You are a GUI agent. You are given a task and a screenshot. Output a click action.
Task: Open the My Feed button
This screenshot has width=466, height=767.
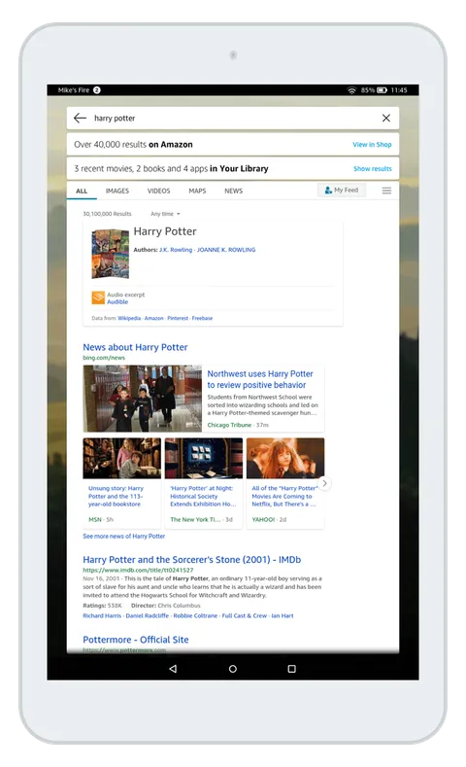[x=342, y=191]
